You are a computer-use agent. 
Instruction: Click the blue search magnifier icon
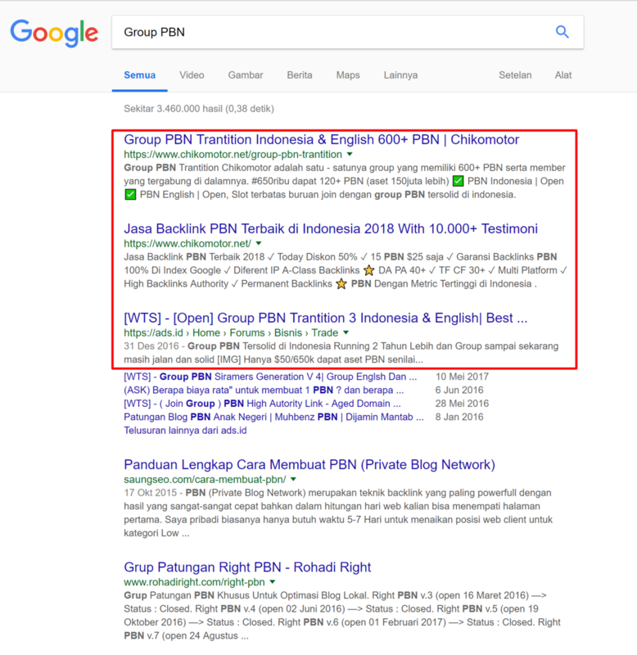pos(562,32)
